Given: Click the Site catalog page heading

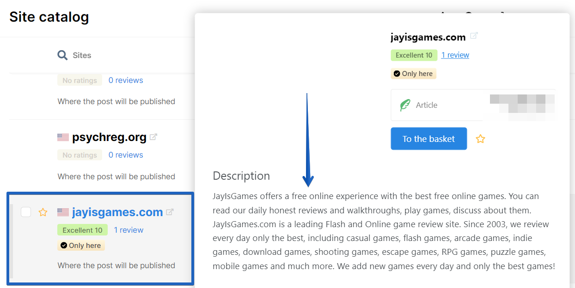Looking at the screenshot, I should (x=49, y=17).
